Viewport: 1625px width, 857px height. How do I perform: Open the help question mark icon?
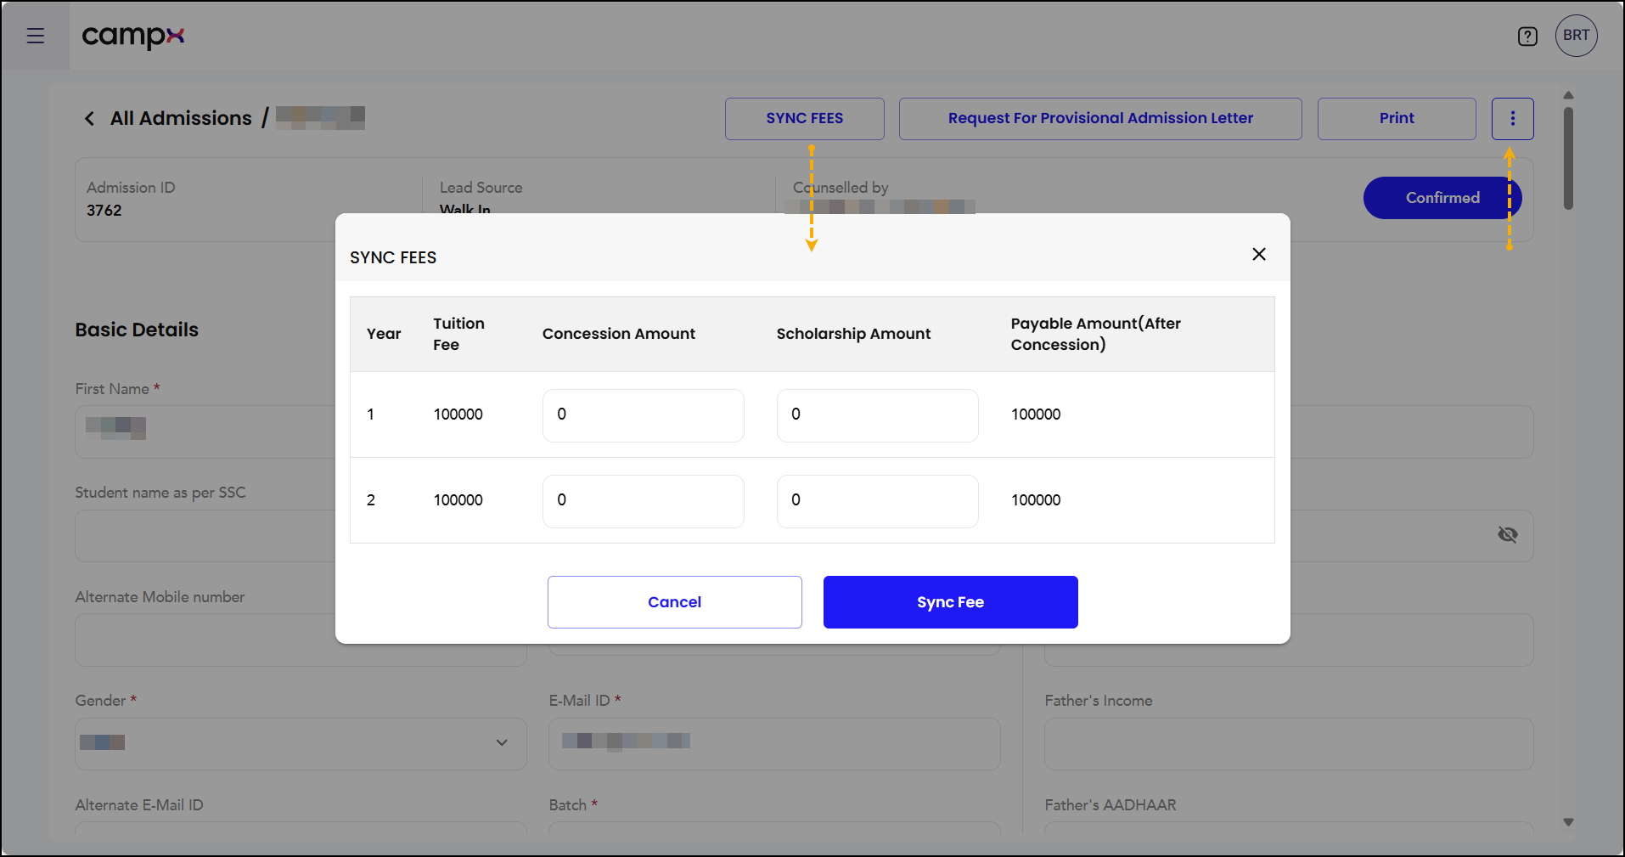tap(1527, 37)
